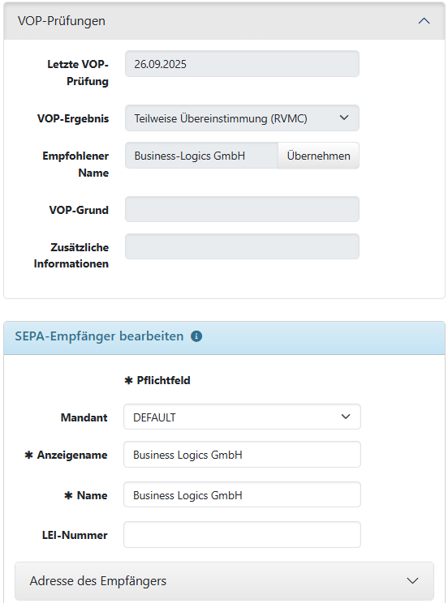
Task: Expand the Adresse des Empfängers section
Action: coord(224,580)
